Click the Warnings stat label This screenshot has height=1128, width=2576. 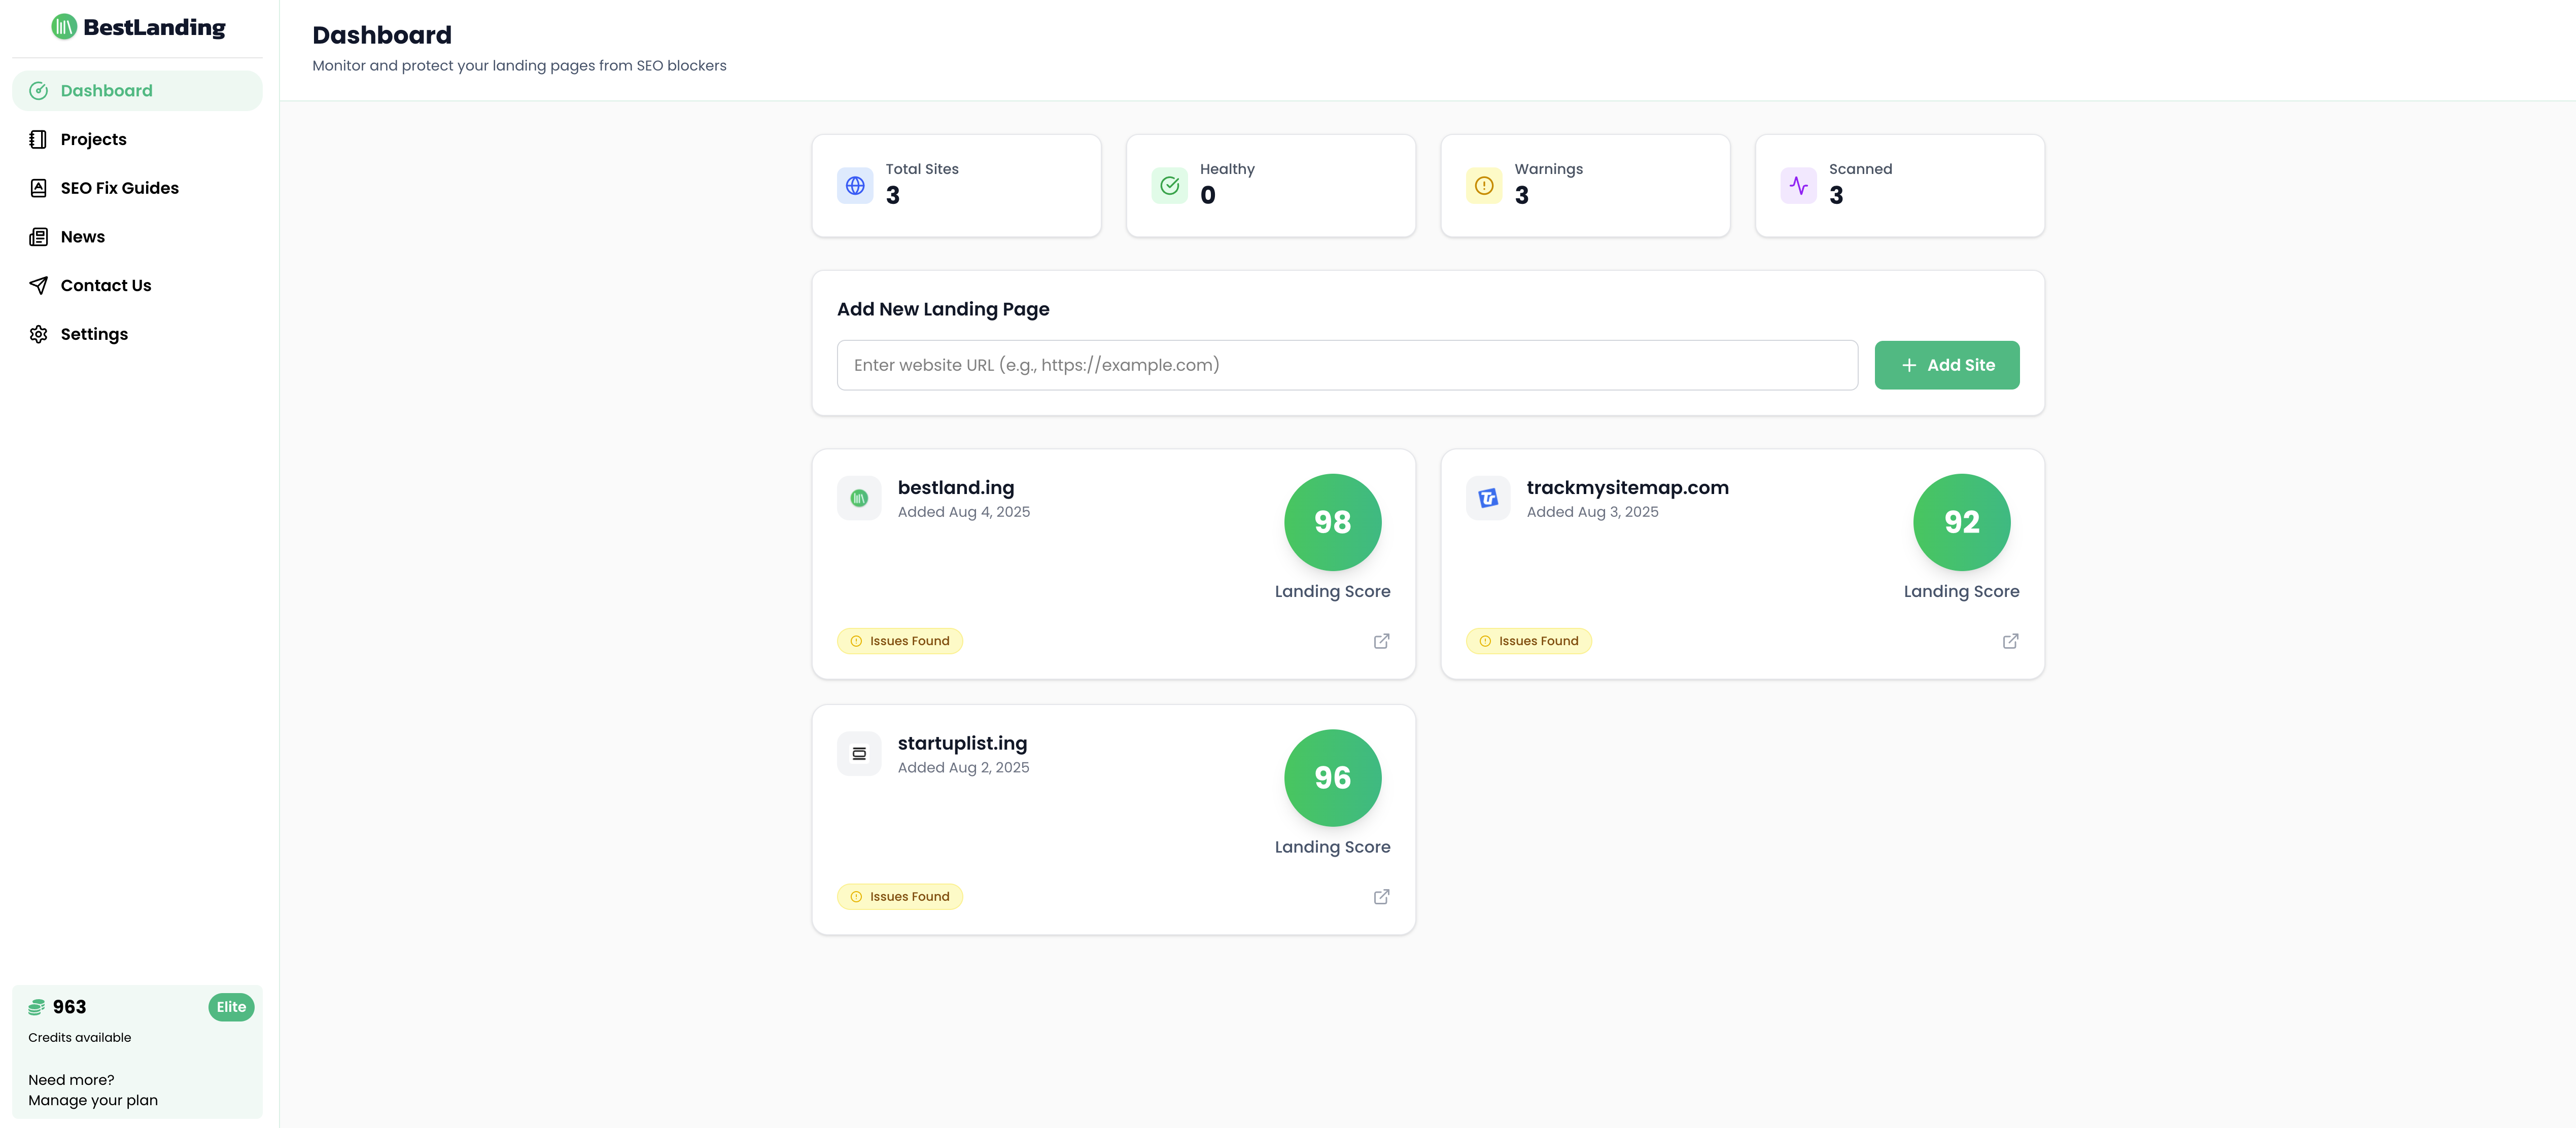point(1548,169)
